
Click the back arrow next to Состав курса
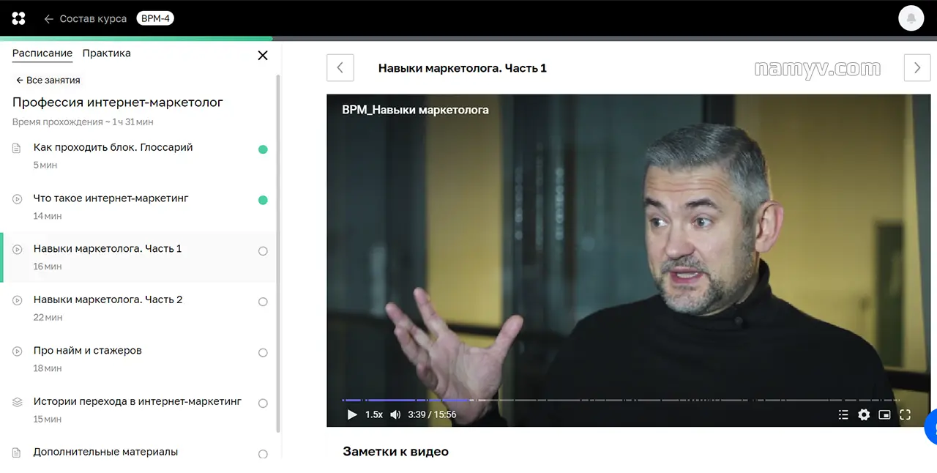(x=47, y=18)
